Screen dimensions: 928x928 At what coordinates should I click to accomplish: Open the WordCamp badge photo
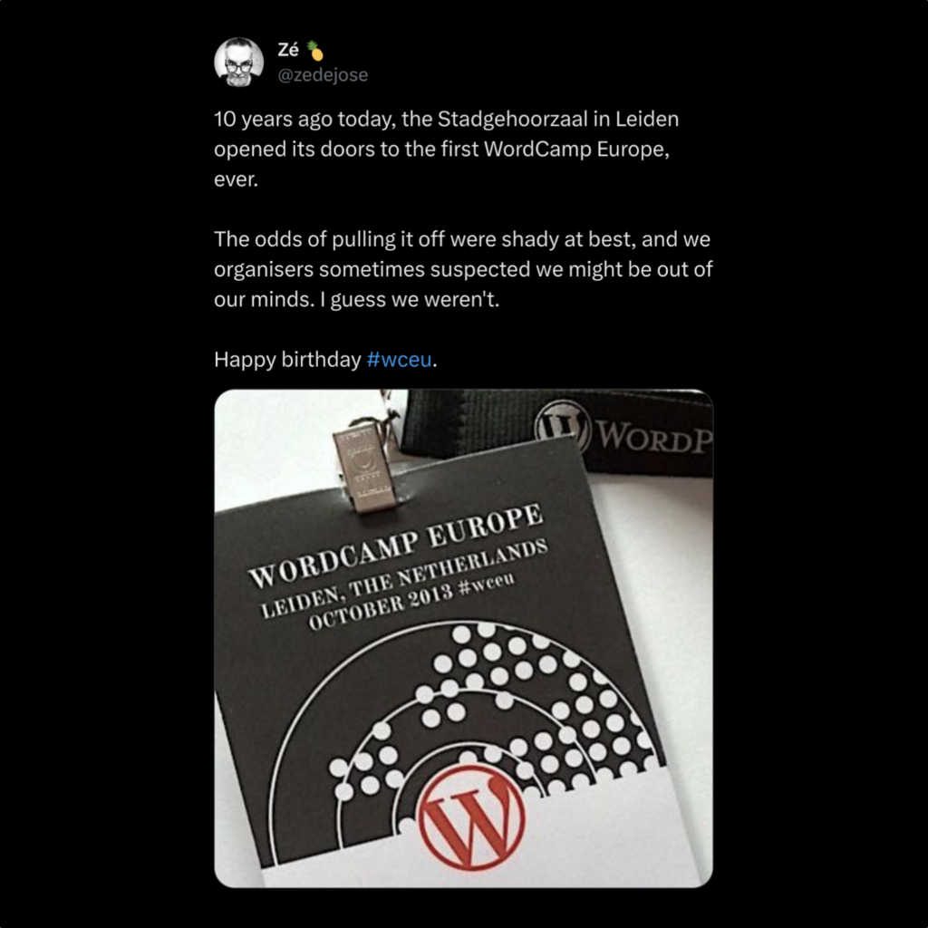[x=463, y=638]
